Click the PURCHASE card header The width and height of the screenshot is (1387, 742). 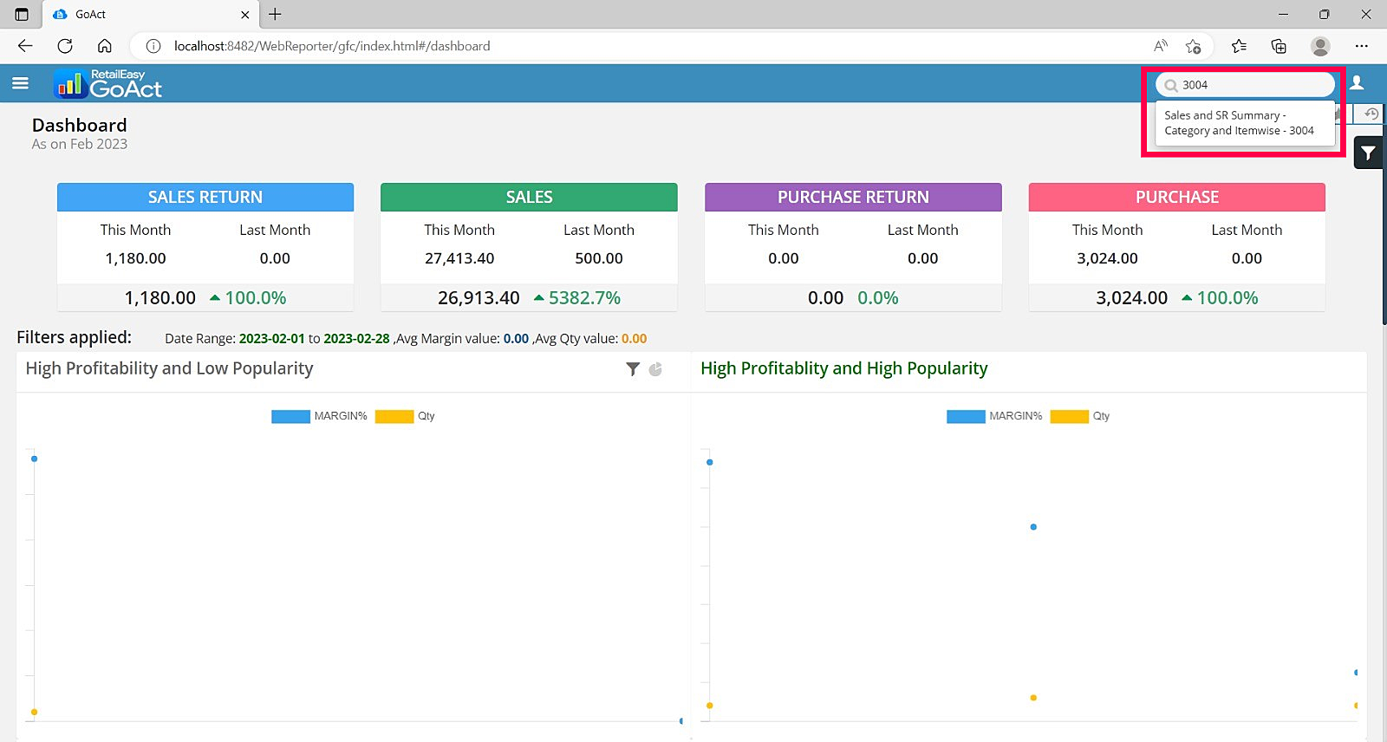click(1176, 197)
